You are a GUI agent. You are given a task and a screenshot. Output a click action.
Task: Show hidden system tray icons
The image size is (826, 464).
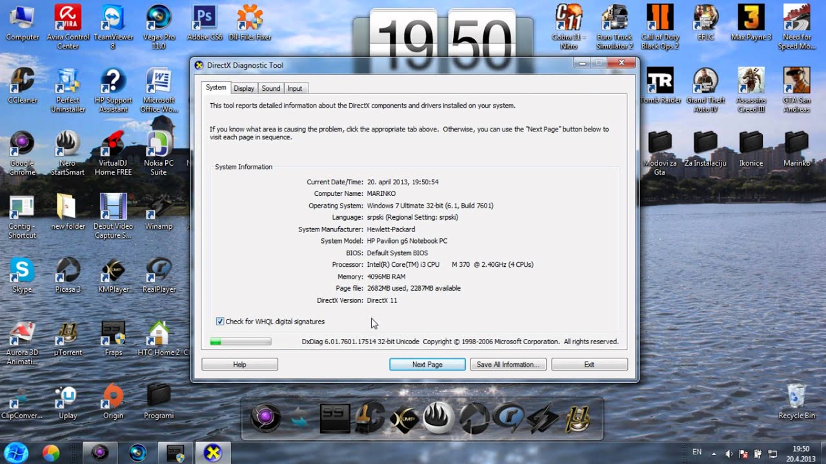[x=714, y=453]
